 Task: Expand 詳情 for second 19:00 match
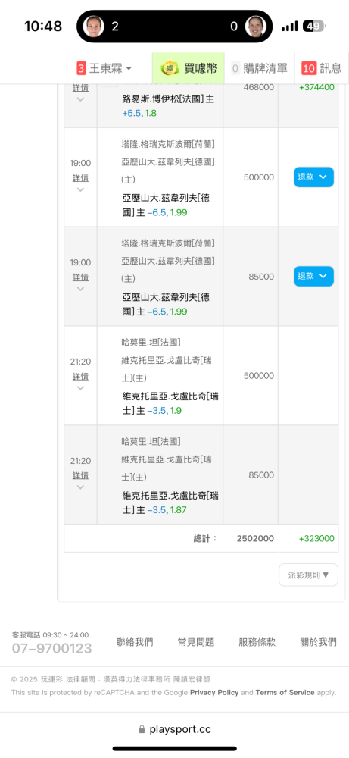point(80,277)
